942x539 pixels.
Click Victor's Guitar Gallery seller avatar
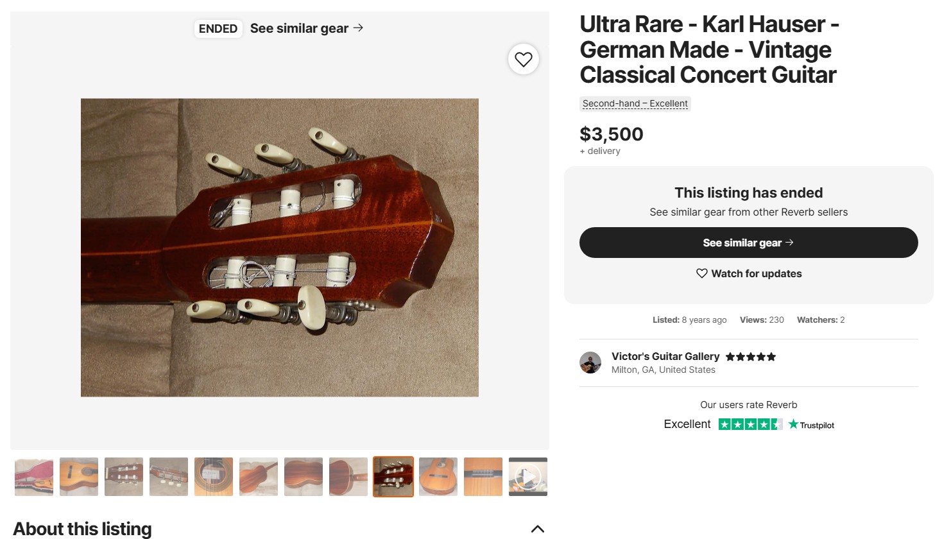pyautogui.click(x=590, y=363)
